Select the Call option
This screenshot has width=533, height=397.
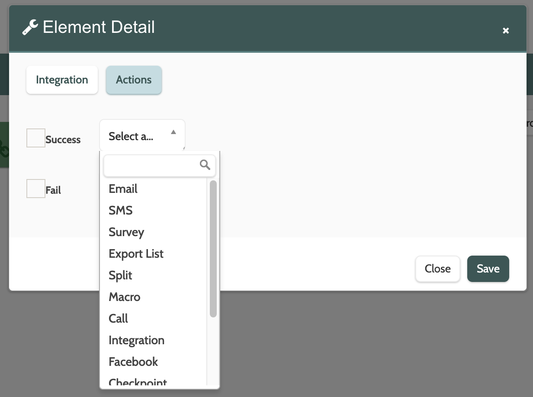pyautogui.click(x=118, y=319)
